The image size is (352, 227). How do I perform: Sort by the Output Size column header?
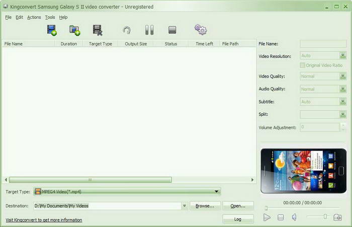tap(136, 44)
